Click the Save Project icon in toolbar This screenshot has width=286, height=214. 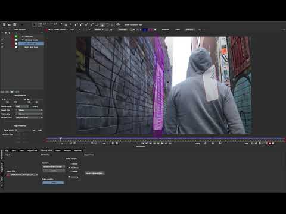click(15, 24)
